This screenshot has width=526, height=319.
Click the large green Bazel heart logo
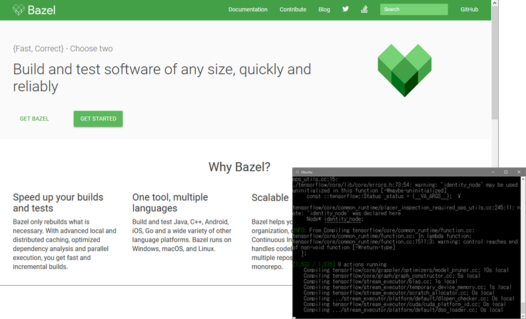(405, 70)
